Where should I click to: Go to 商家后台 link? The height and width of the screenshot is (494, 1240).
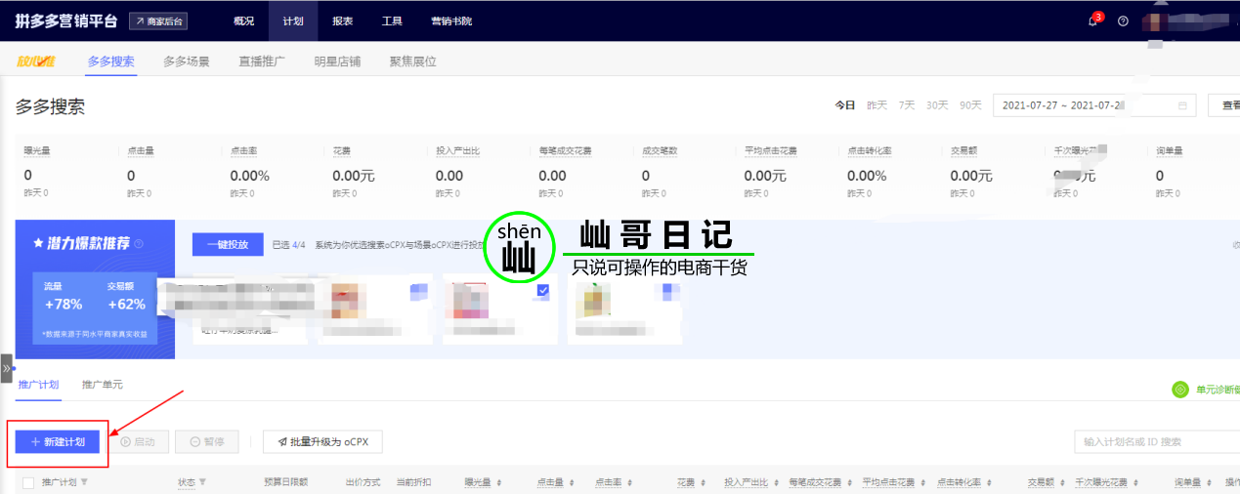[x=158, y=21]
